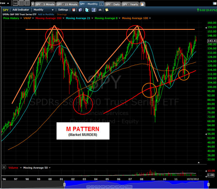The width and height of the screenshot is (217, 189).
Task: Select 1M range button
Action: tap(113, 187)
